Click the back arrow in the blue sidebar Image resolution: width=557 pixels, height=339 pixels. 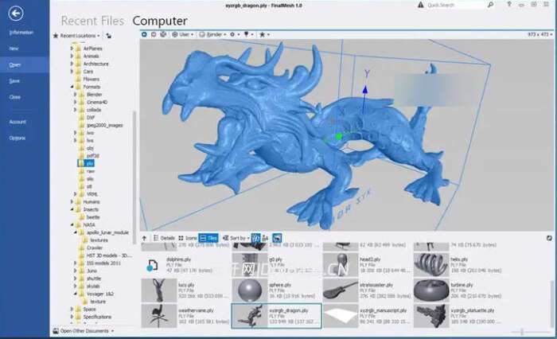tap(16, 14)
